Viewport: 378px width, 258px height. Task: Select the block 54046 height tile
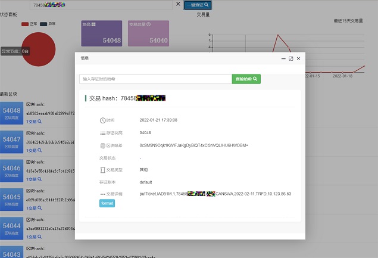click(12, 171)
